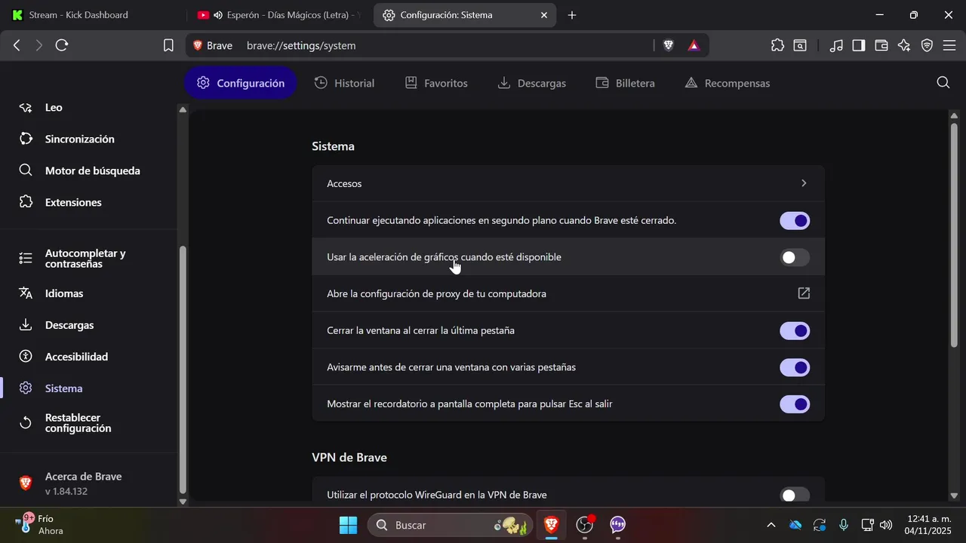Click Brave icon in the taskbar
Image resolution: width=966 pixels, height=543 pixels.
(552, 525)
